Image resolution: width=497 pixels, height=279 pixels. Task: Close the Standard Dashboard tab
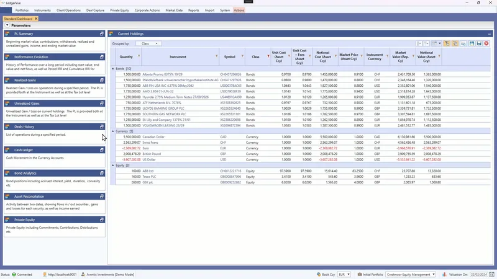coord(36,19)
